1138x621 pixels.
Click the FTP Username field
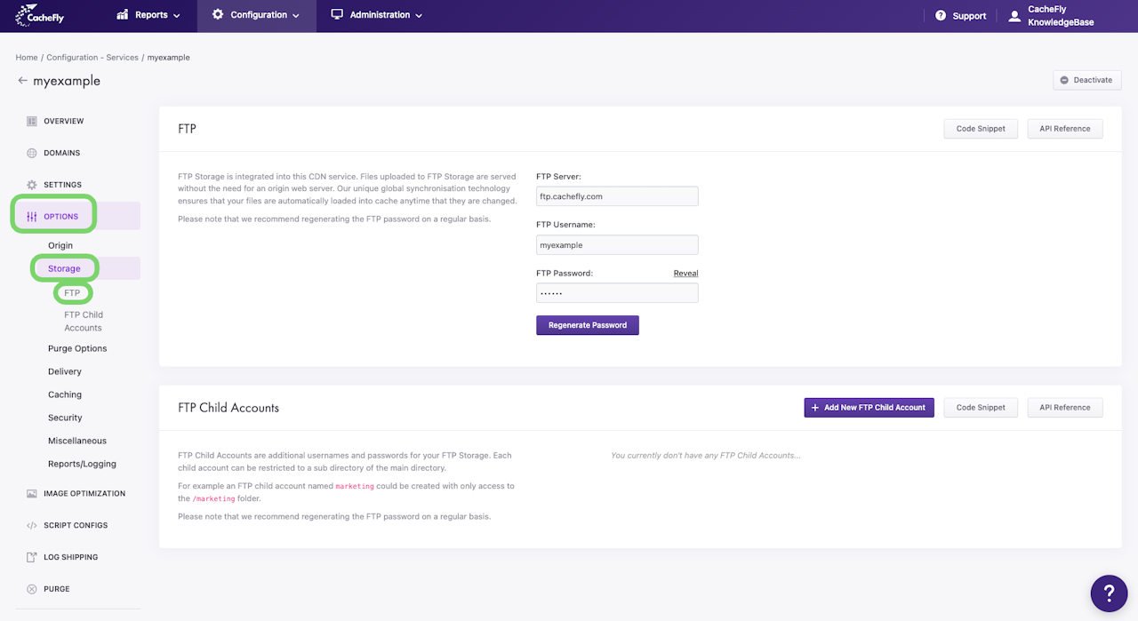[x=617, y=245]
